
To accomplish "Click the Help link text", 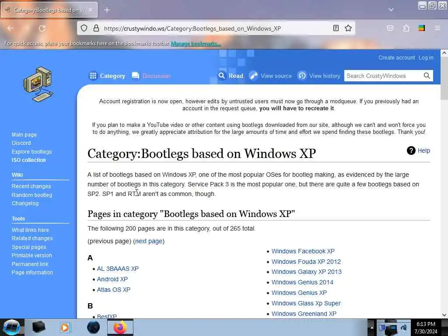I will 423,150.
